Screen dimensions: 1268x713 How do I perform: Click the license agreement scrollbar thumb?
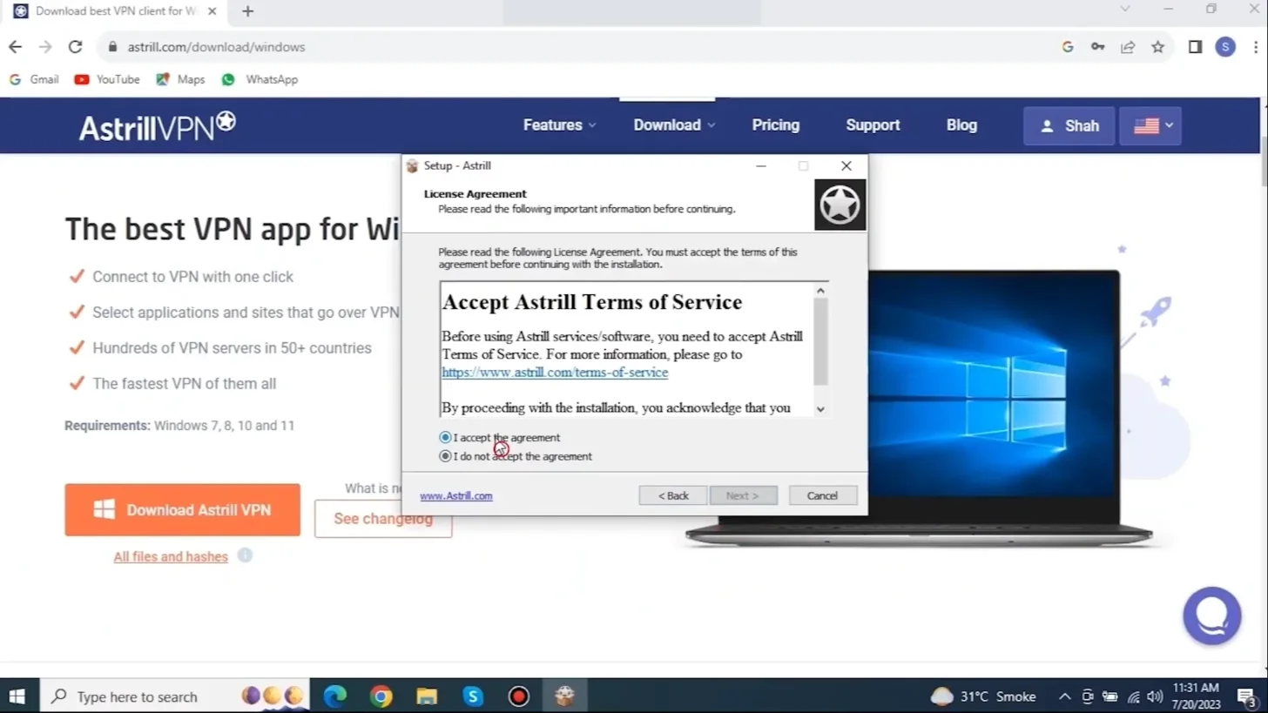pos(820,341)
